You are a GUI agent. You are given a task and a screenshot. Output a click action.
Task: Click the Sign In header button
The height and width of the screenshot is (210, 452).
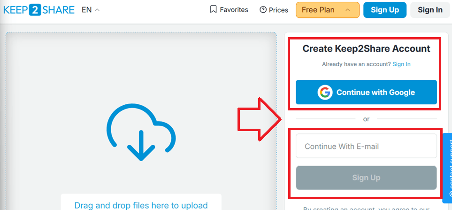tap(430, 10)
